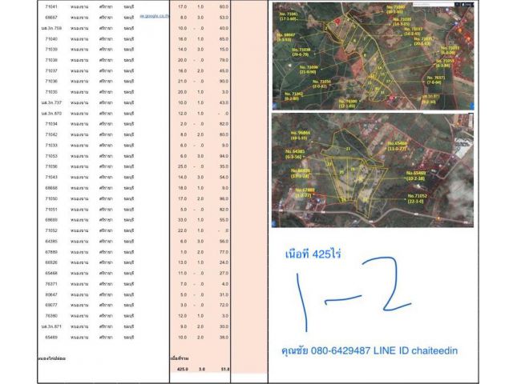Select deed number cell 71043
The width and height of the screenshot is (513, 384).
(x=51, y=178)
